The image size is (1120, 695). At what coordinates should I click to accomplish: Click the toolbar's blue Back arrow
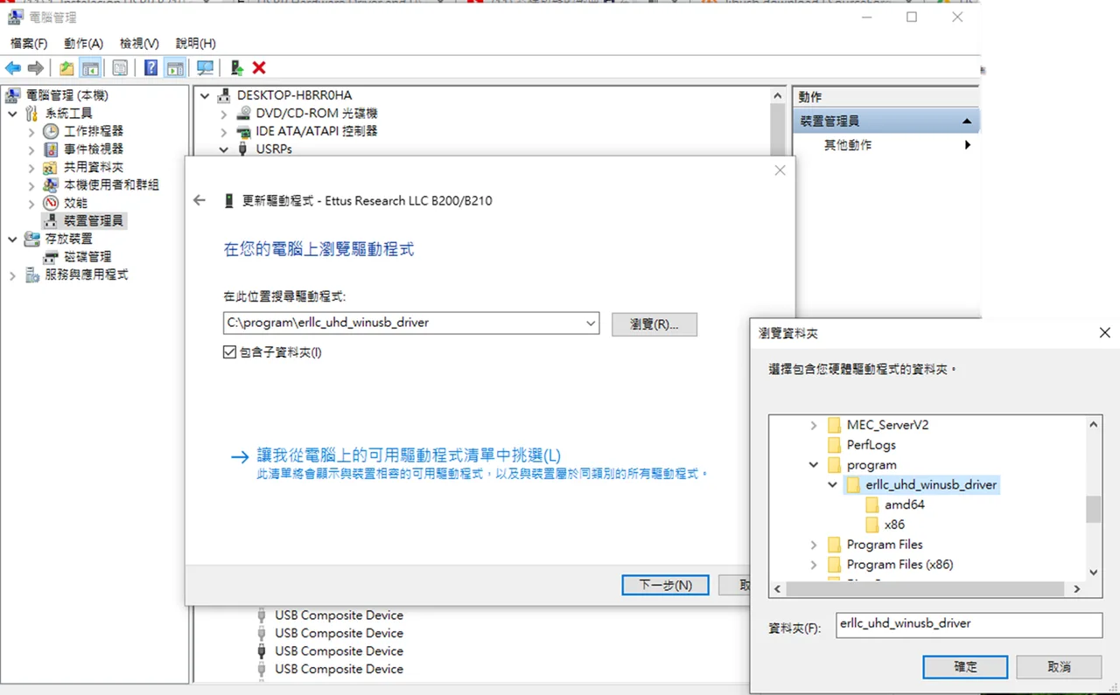click(x=13, y=68)
